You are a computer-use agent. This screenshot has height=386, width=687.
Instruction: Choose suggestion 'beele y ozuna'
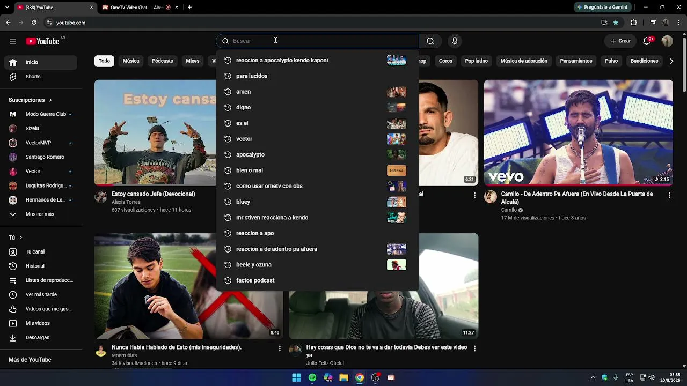point(317,265)
